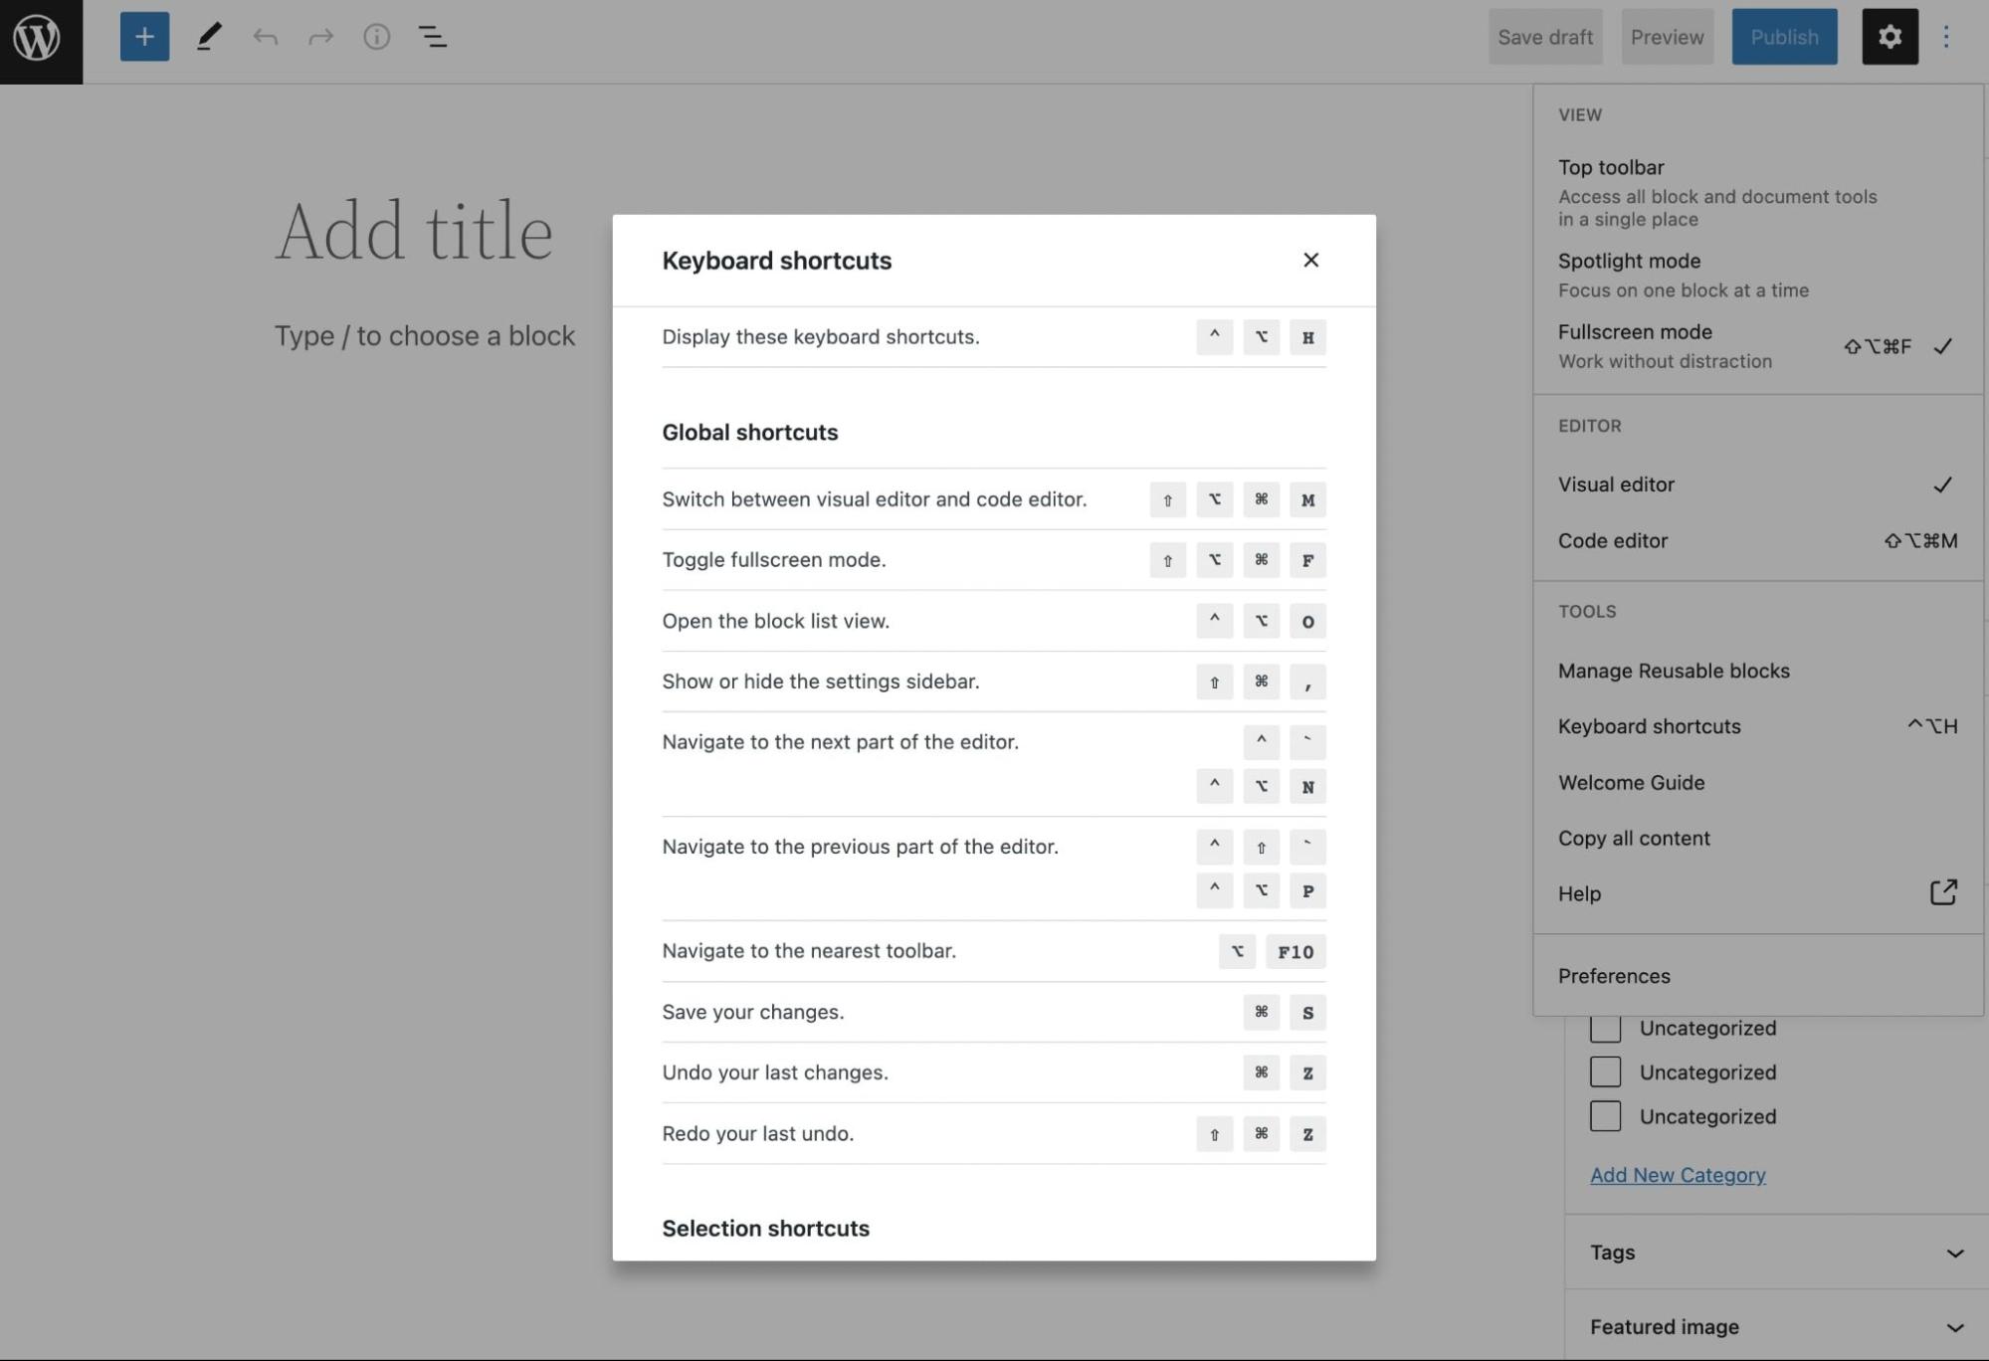Check the third Uncategorized checkbox
This screenshot has height=1361, width=1989.
point(1604,1116)
